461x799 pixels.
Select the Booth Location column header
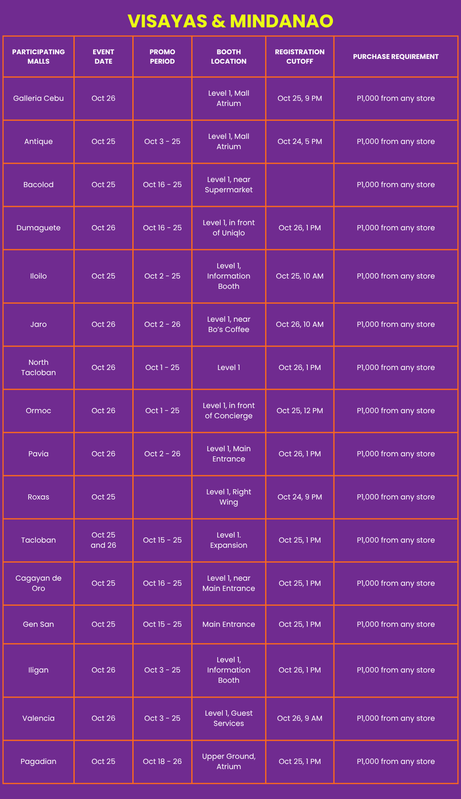point(229,56)
